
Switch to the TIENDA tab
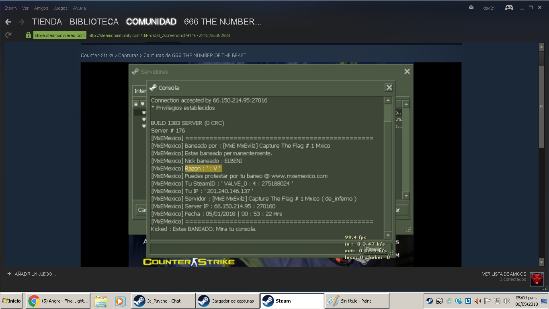[x=47, y=22]
